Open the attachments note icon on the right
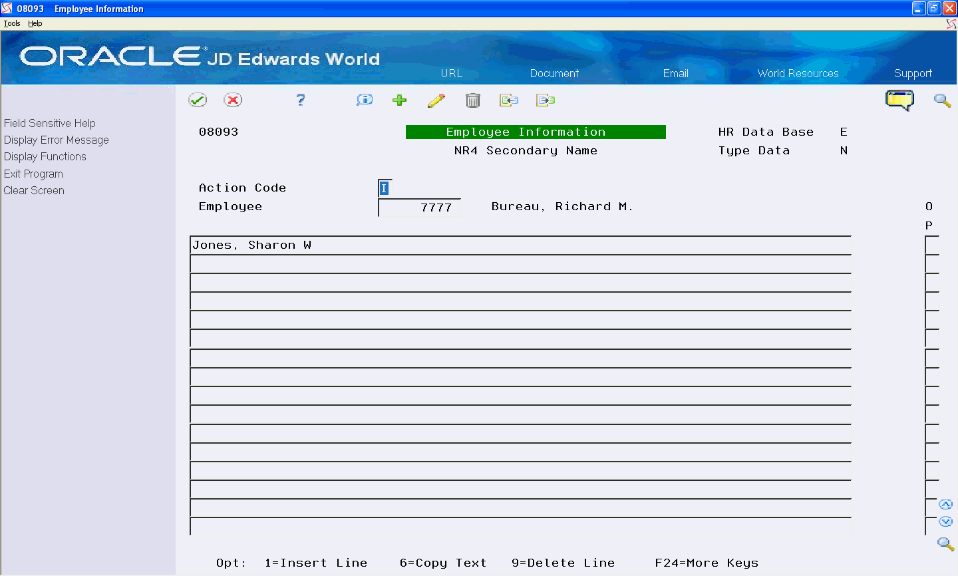The width and height of the screenshot is (958, 576). 900,100
